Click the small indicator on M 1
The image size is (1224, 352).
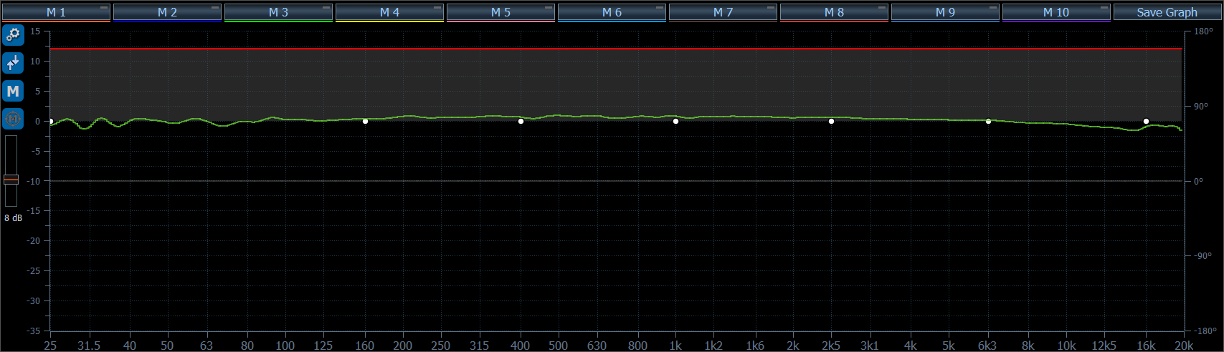(x=104, y=7)
